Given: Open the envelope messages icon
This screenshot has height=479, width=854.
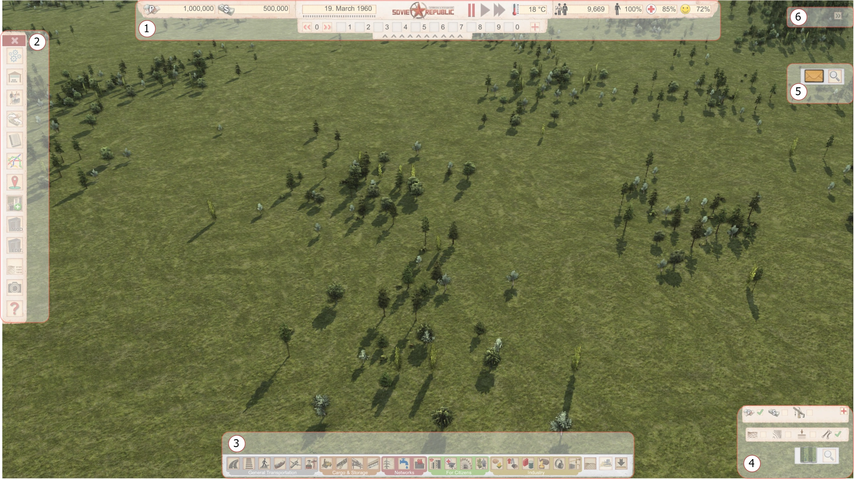Looking at the screenshot, I should (814, 76).
